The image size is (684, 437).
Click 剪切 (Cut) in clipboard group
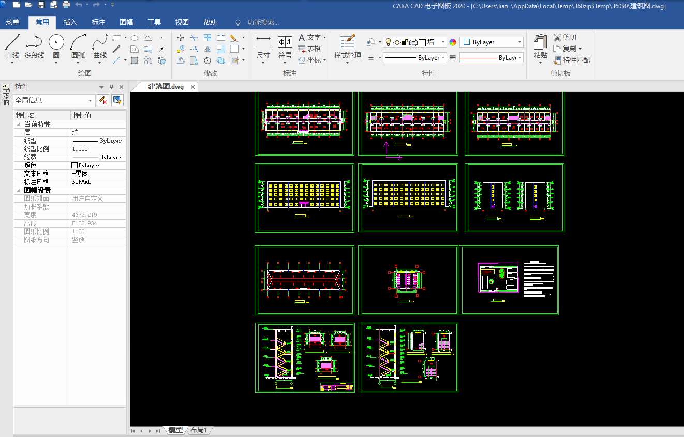[x=564, y=38]
